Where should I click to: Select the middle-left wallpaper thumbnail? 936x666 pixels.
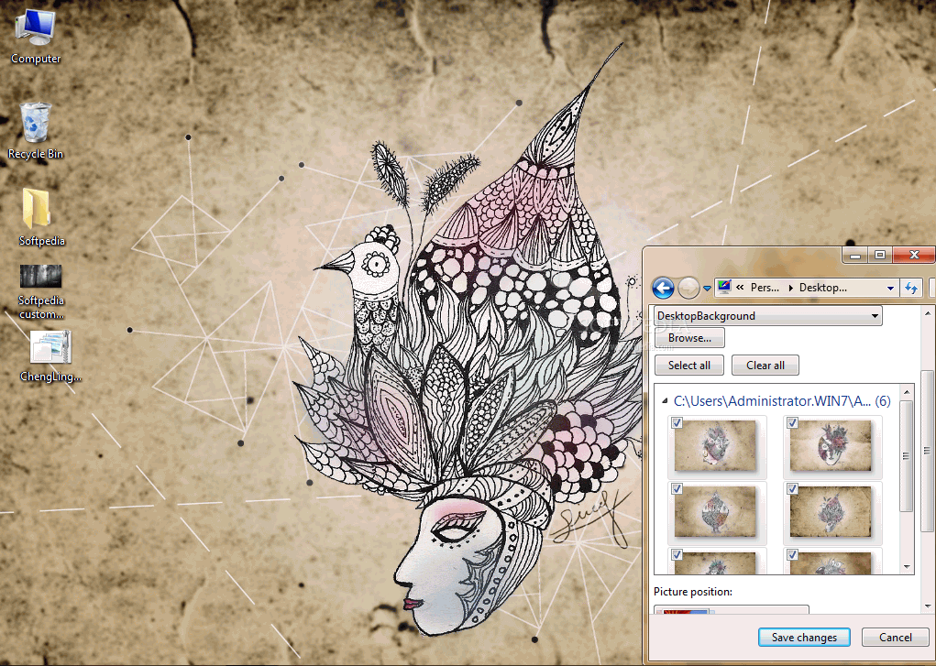[715, 511]
